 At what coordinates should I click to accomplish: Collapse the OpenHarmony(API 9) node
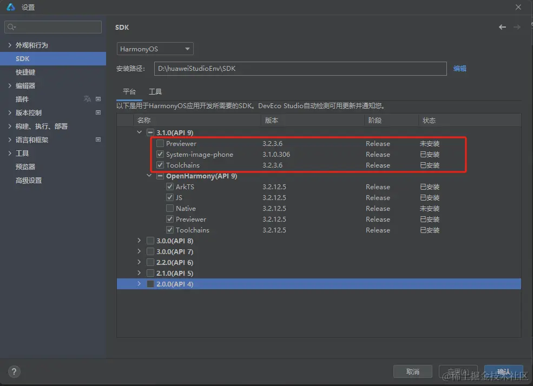149,176
